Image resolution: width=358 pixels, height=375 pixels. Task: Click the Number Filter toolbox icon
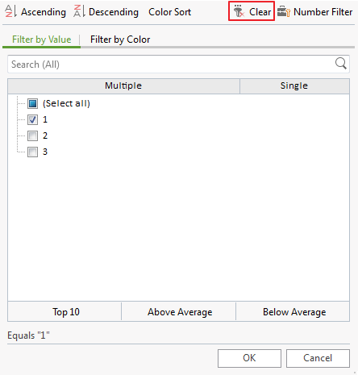pyautogui.click(x=284, y=11)
